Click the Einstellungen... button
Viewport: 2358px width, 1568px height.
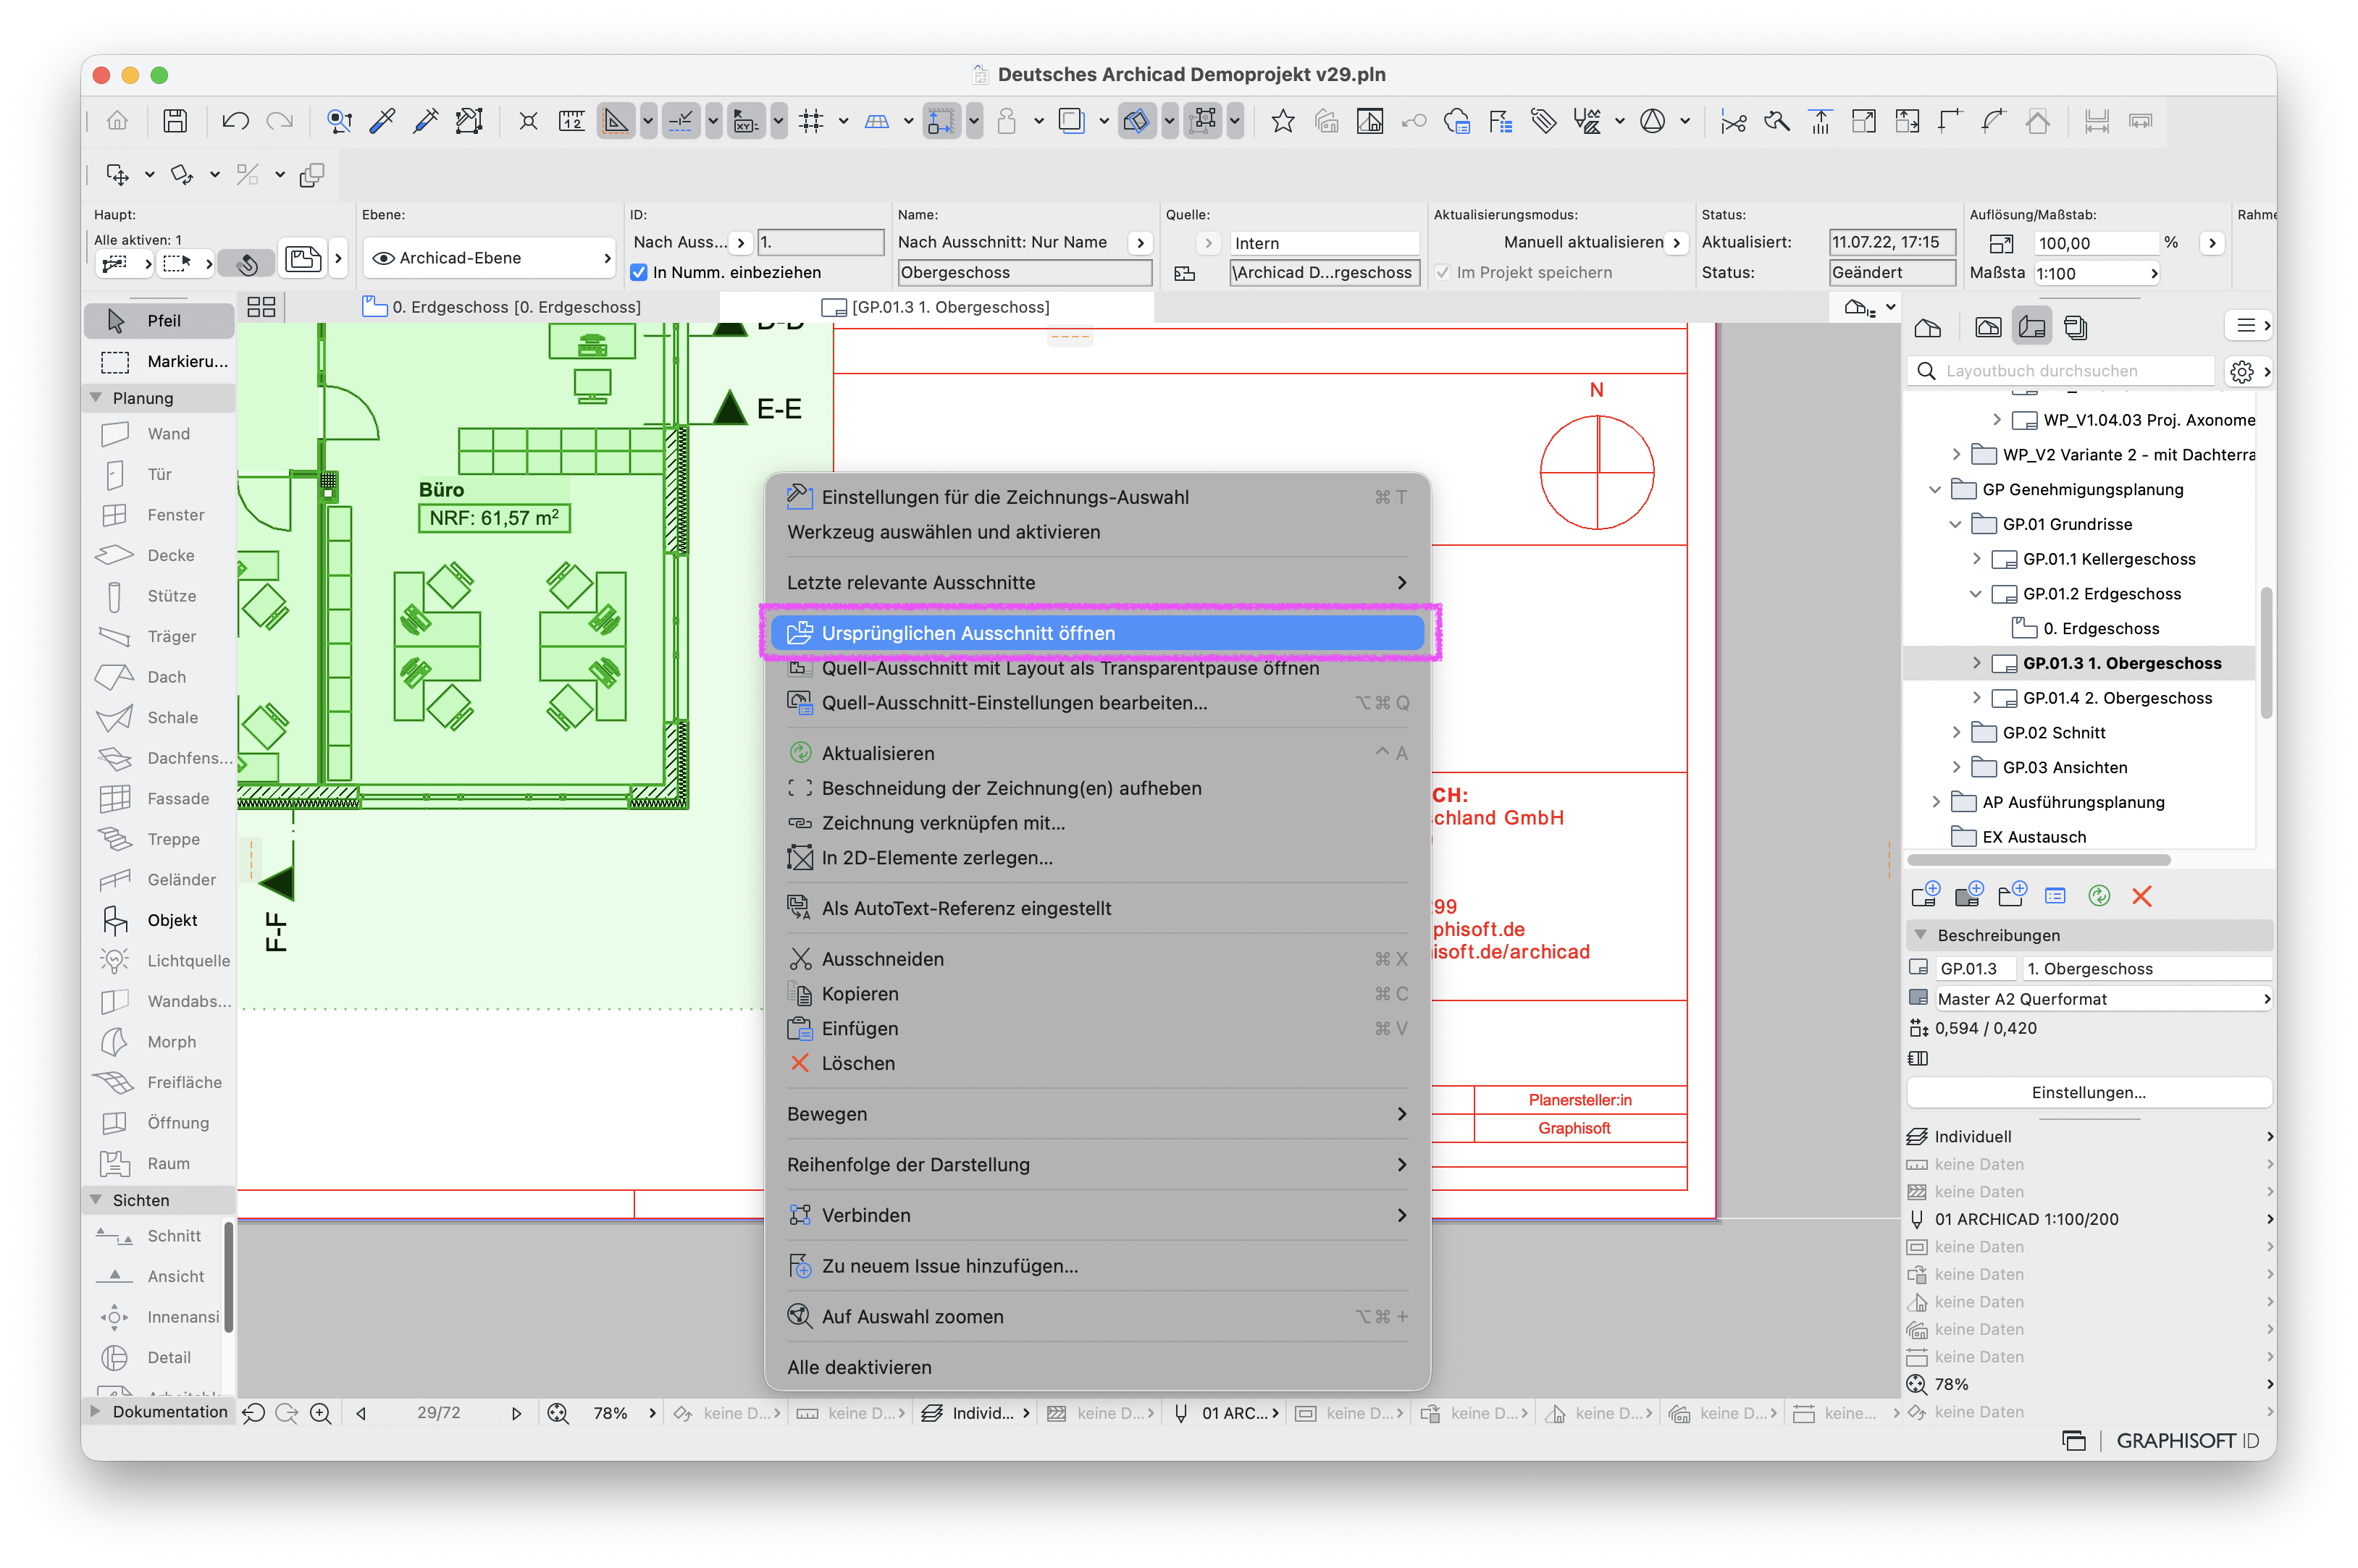click(x=2088, y=1092)
